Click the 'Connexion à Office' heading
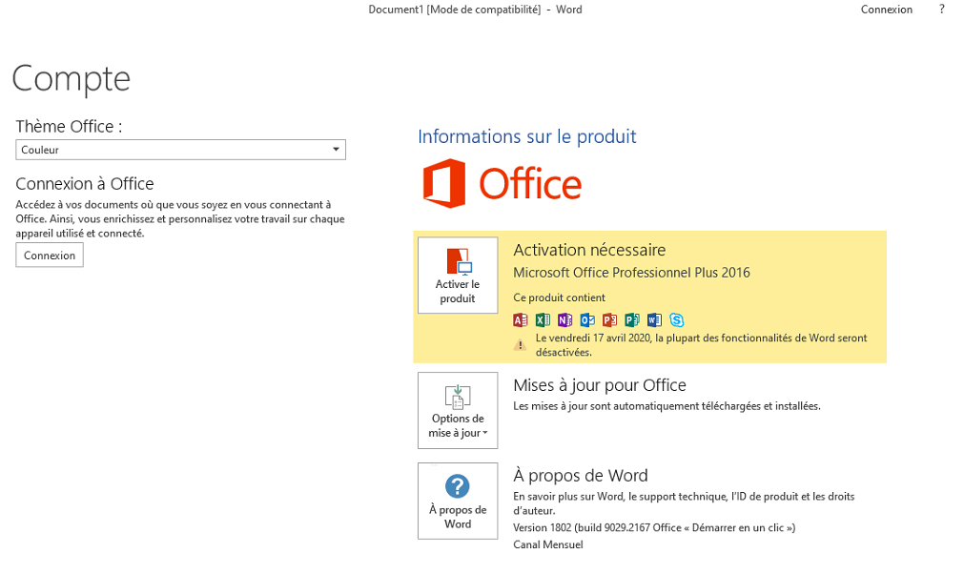This screenshot has width=964, height=574. pyautogui.click(x=85, y=184)
